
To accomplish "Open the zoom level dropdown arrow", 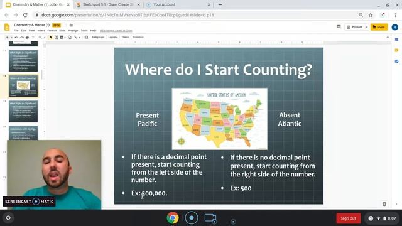I will pyautogui.click(x=45, y=38).
